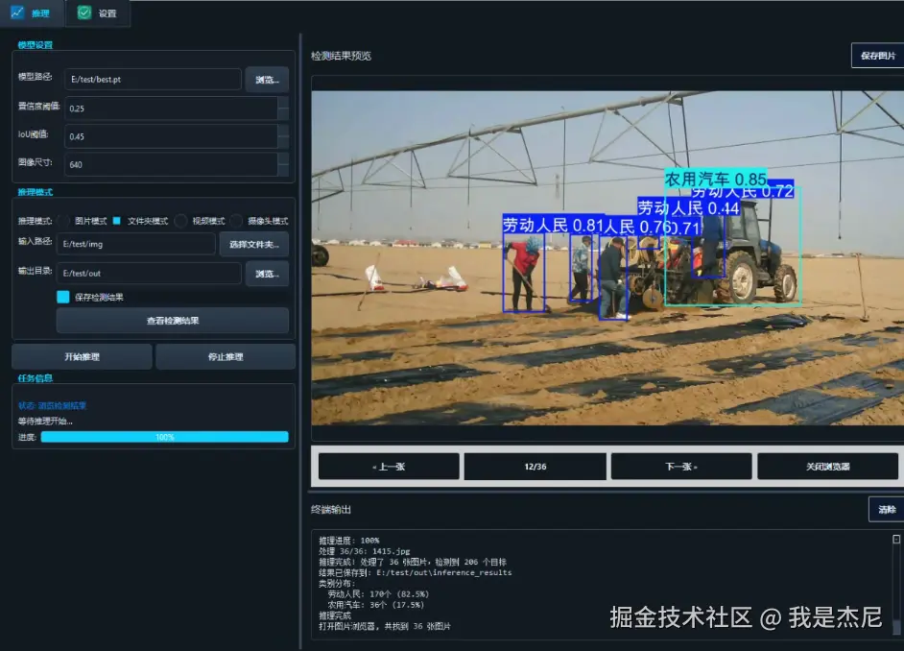Click the 100% progress bar
Screen dimensions: 904x651
tap(163, 435)
